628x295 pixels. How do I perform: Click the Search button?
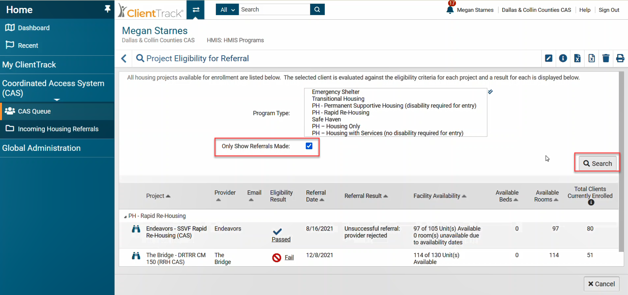click(597, 163)
